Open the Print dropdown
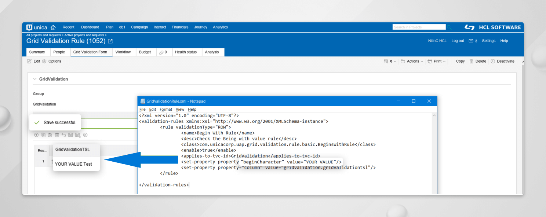The image size is (546, 217). (437, 61)
